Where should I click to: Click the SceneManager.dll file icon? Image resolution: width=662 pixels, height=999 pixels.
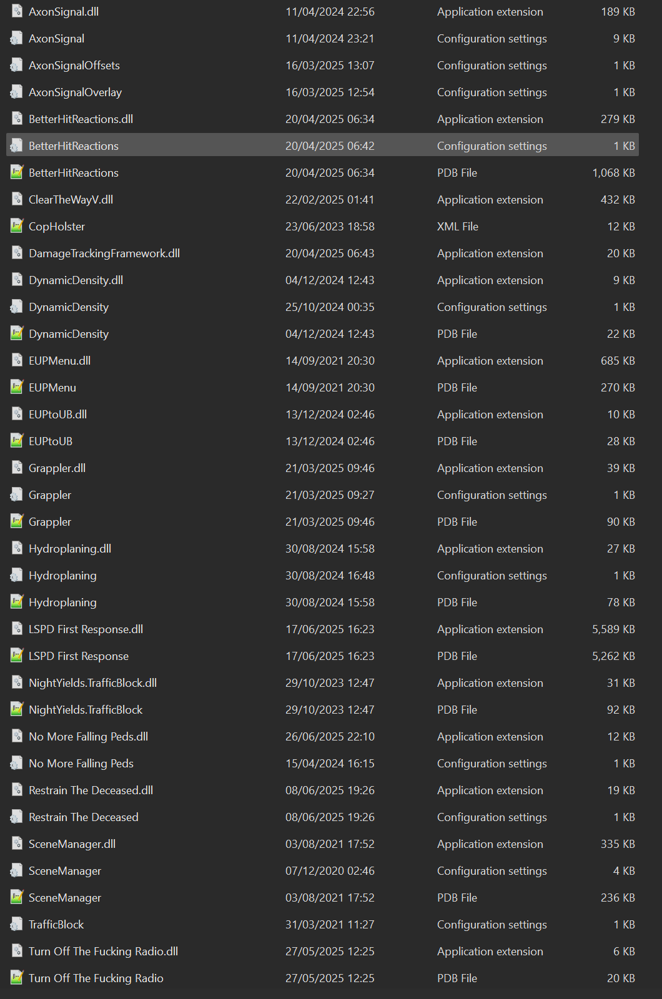coord(17,844)
